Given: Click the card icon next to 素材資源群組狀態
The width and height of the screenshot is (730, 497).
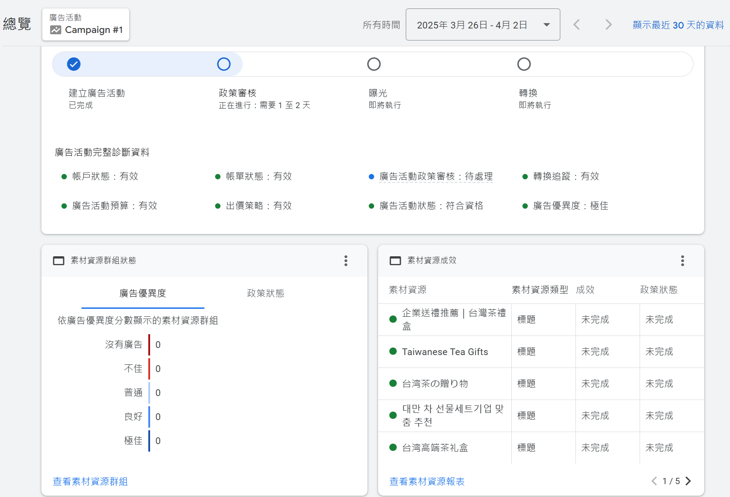Looking at the screenshot, I should [x=59, y=261].
